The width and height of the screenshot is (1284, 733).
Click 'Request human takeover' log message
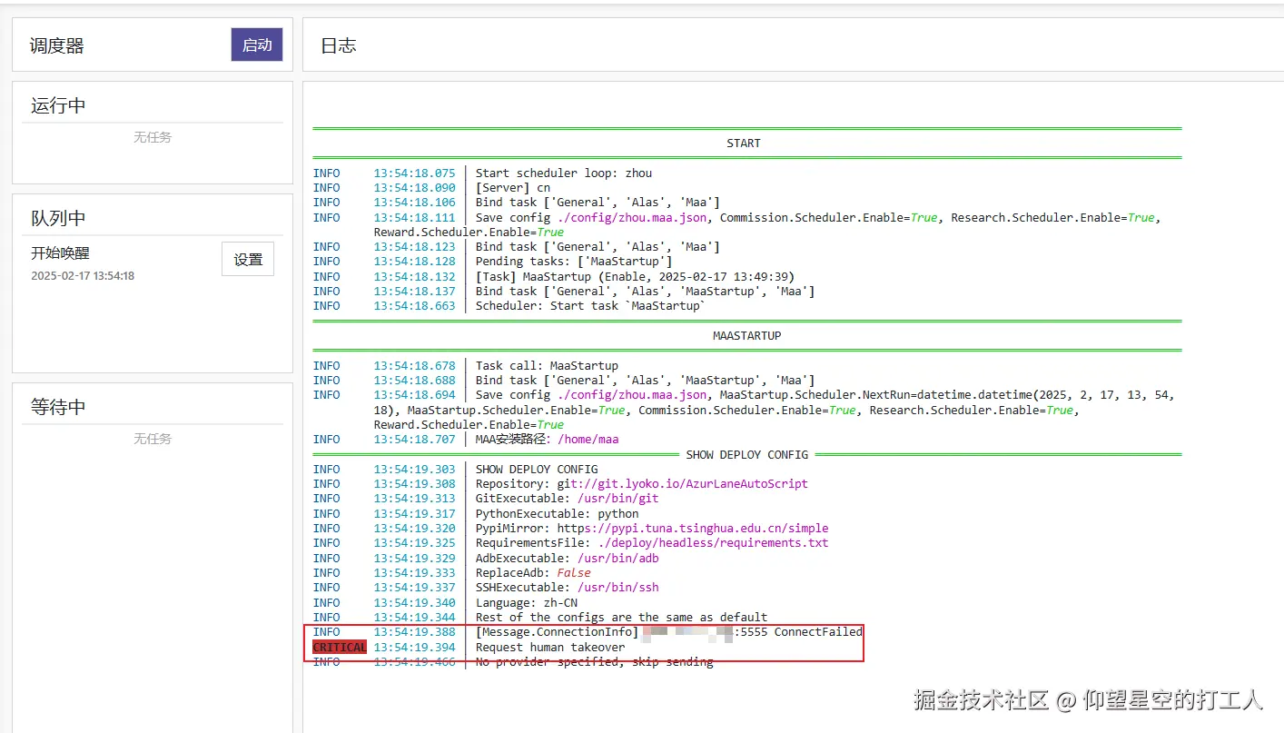(x=550, y=648)
